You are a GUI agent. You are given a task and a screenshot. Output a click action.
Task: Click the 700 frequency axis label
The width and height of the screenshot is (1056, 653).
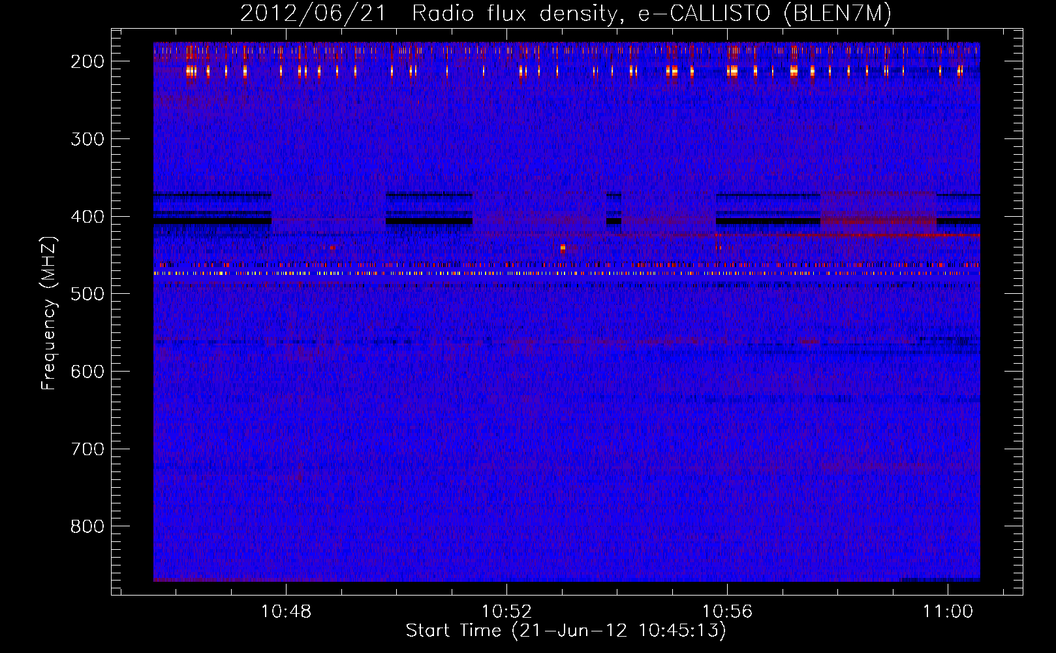87,449
